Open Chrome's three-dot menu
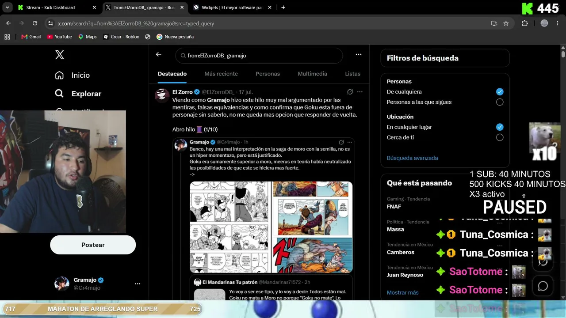This screenshot has width=566, height=318. click(x=558, y=23)
